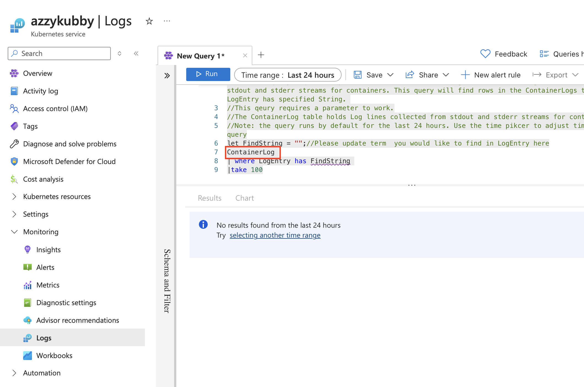The width and height of the screenshot is (584, 387).
Task: Click Save in the query toolbar
Action: 368,75
